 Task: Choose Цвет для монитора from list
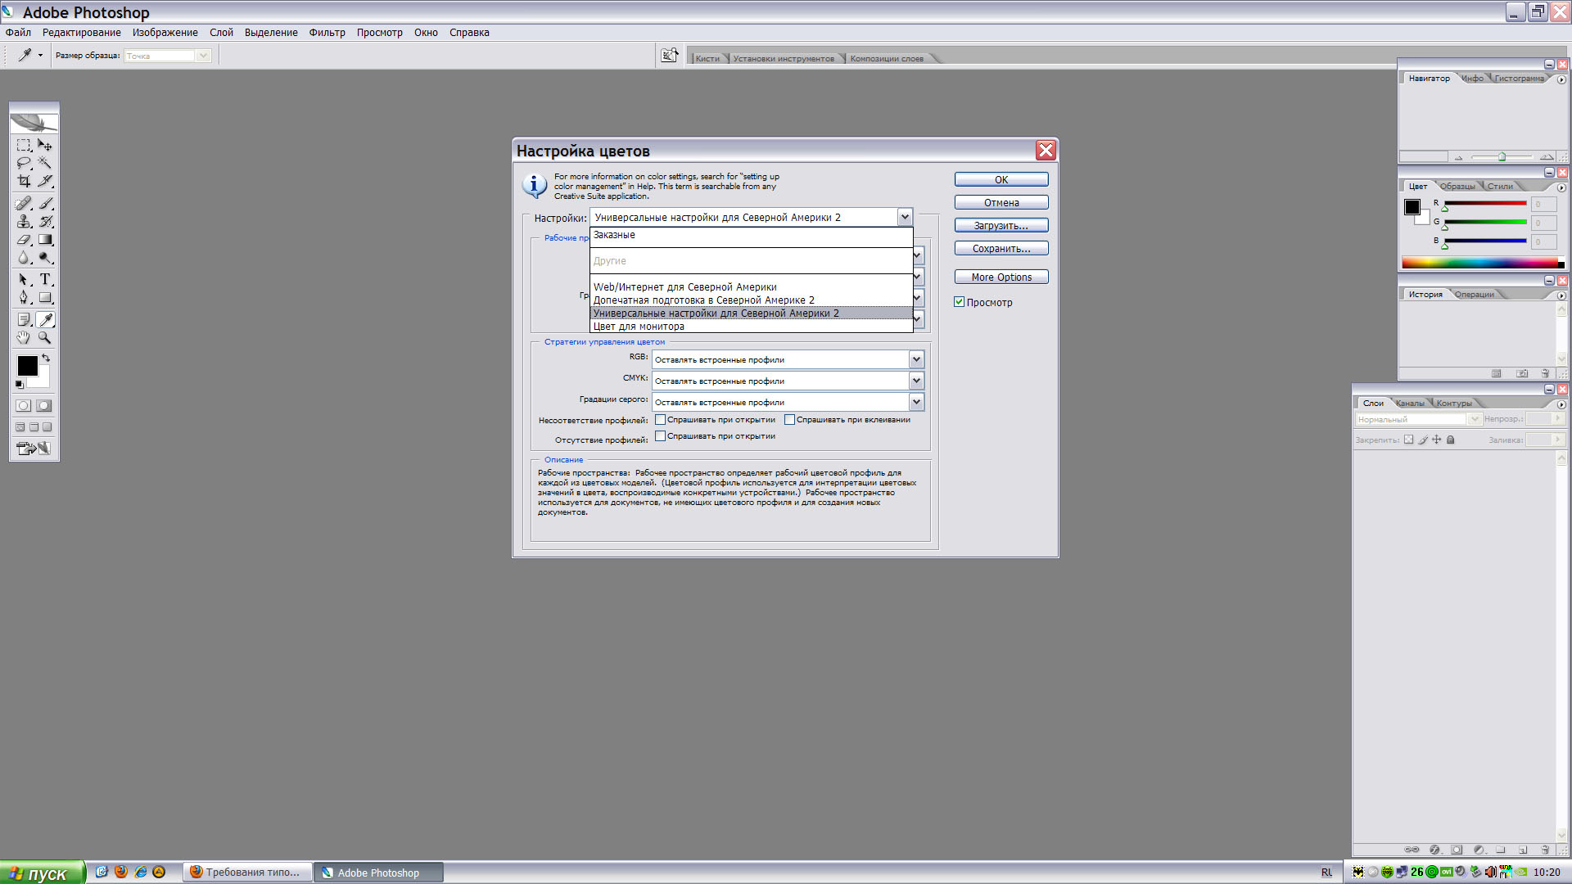tap(751, 327)
